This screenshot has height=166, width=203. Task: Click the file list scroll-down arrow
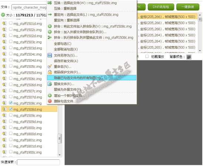[x=60, y=155]
